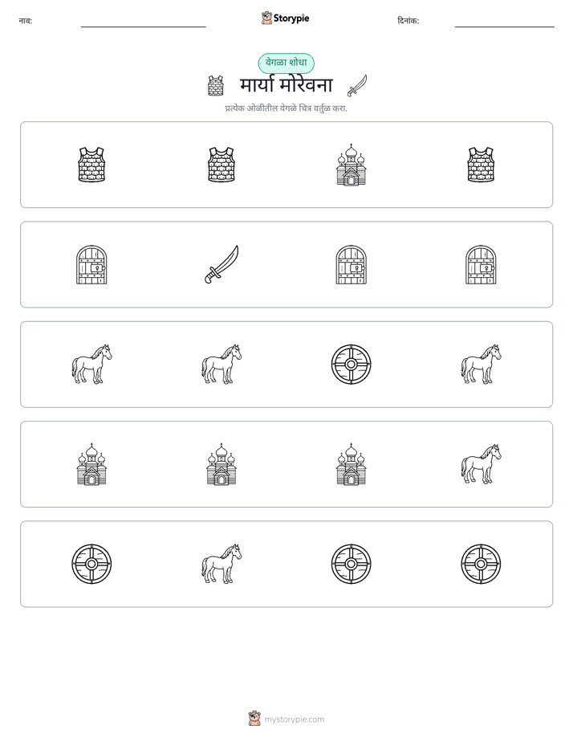Screen dimensions: 573x742
Task: Select the last shield in the fifth row
Action: click(481, 564)
